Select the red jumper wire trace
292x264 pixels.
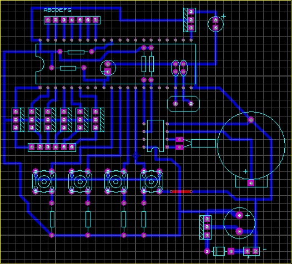181,191
